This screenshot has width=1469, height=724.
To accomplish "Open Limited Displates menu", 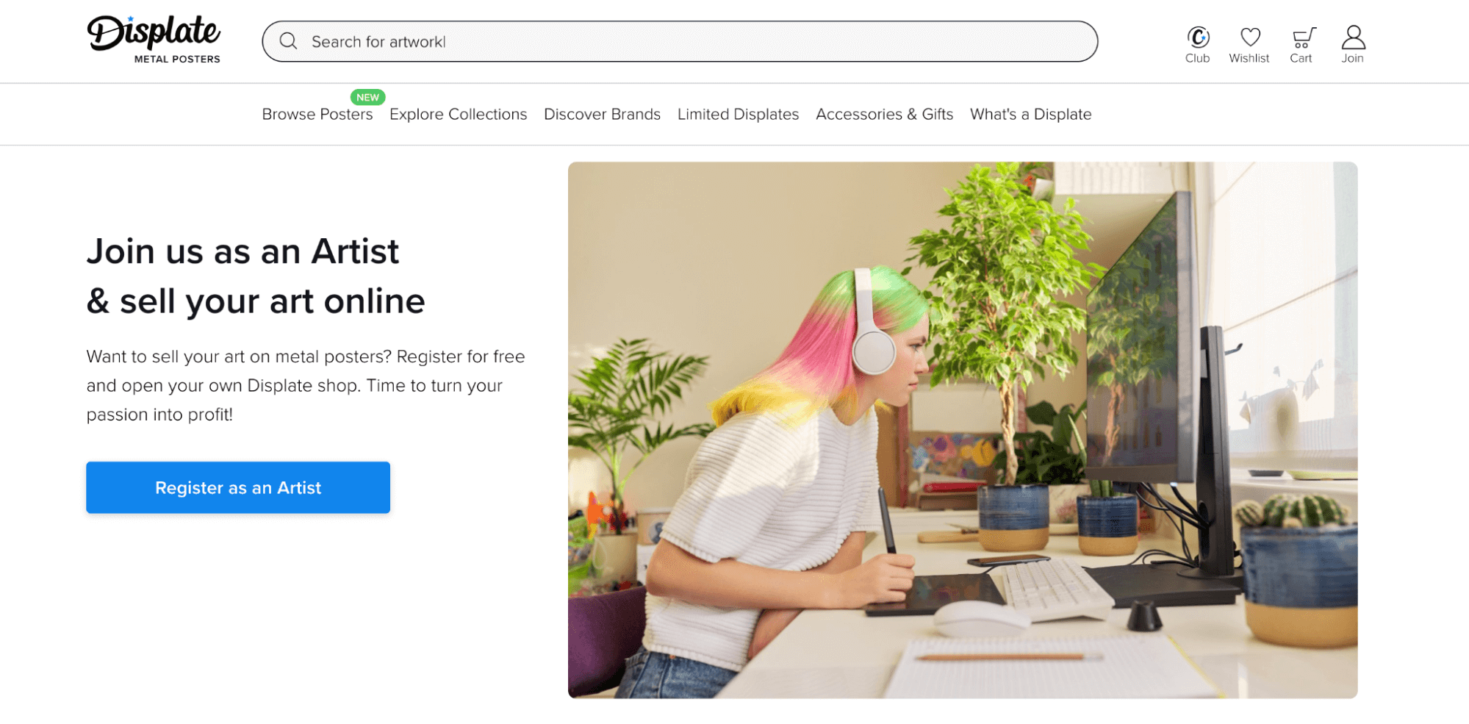I will [738, 114].
